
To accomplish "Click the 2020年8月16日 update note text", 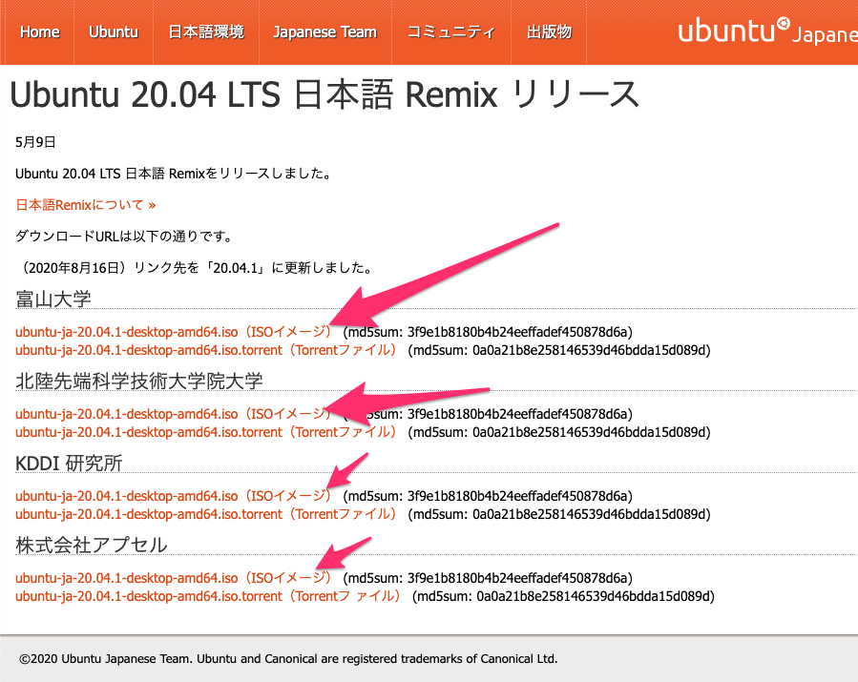I will 195,268.
